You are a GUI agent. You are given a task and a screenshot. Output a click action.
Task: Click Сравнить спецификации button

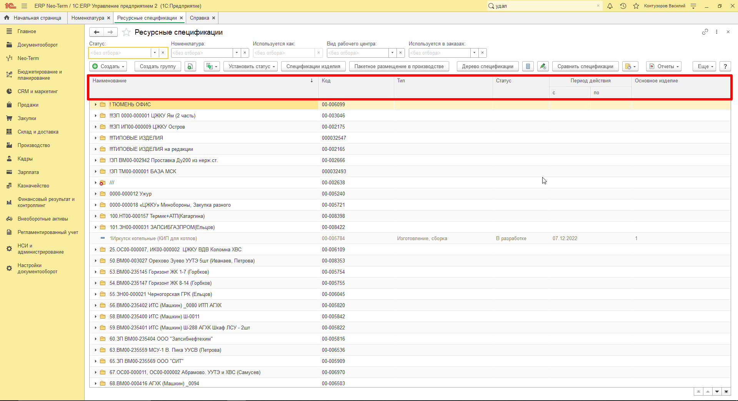pyautogui.click(x=585, y=66)
